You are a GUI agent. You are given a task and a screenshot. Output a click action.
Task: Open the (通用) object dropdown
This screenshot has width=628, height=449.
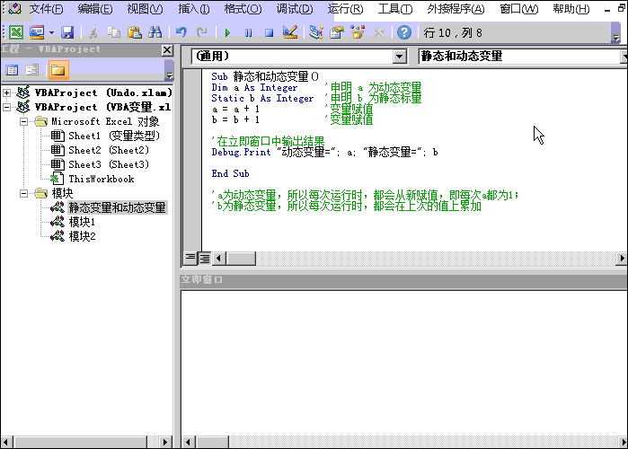pos(399,57)
